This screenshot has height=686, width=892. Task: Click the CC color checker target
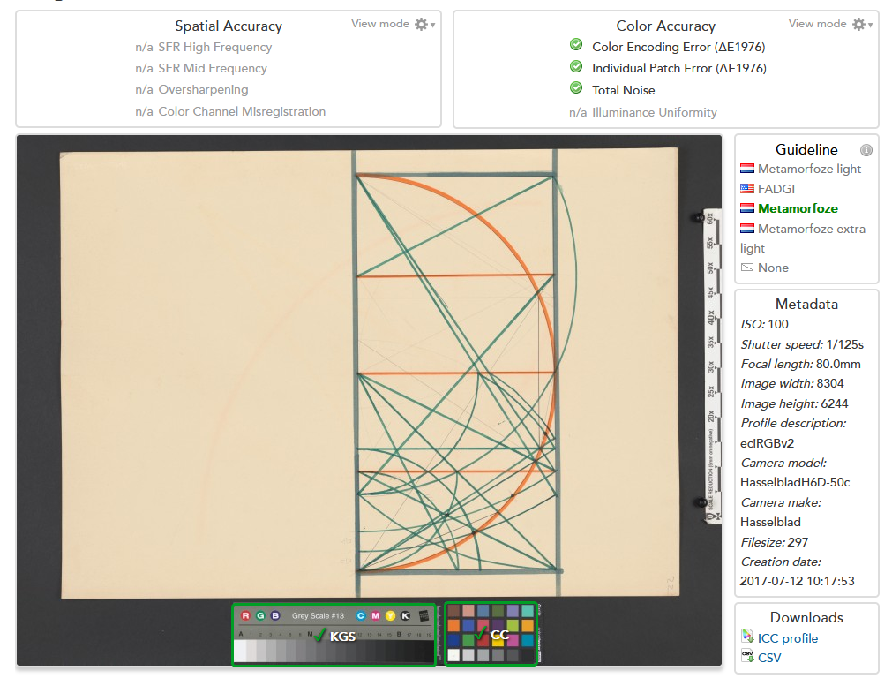click(491, 634)
